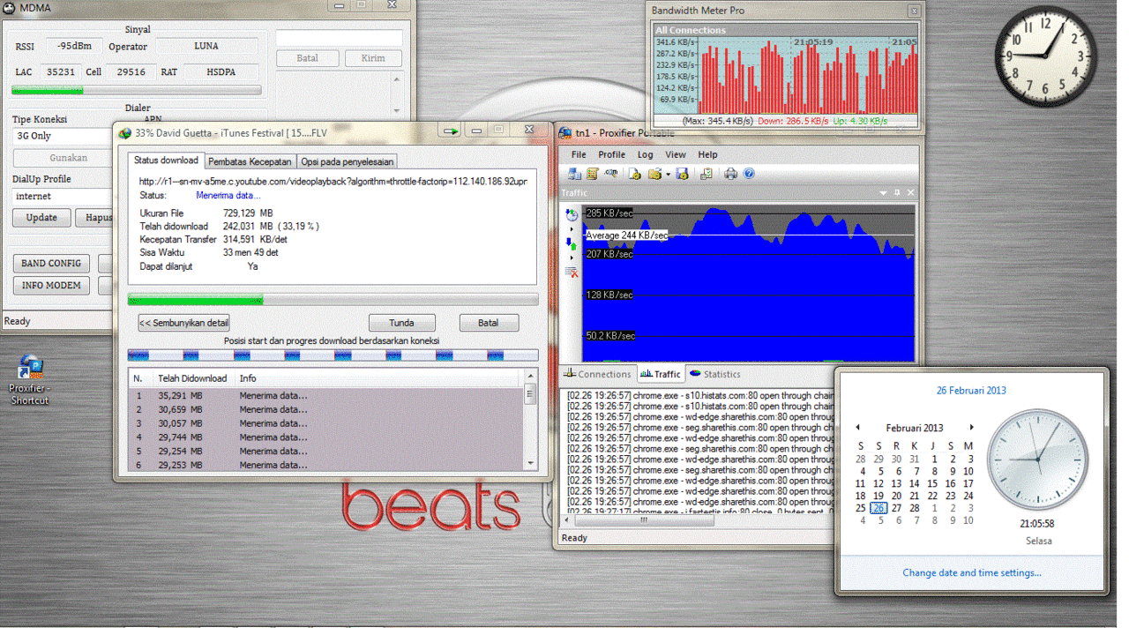
Task: Click the printer icon in Proxifier toolbar
Action: tap(731, 174)
